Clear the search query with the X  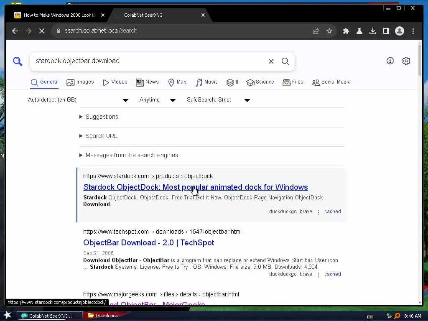[x=271, y=61]
